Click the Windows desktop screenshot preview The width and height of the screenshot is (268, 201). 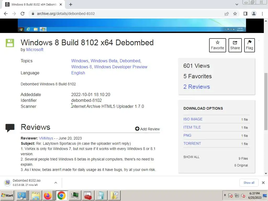point(132,25)
